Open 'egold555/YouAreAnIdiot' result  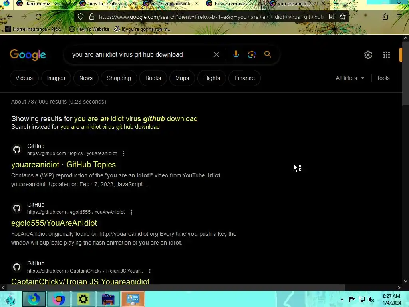point(54,223)
